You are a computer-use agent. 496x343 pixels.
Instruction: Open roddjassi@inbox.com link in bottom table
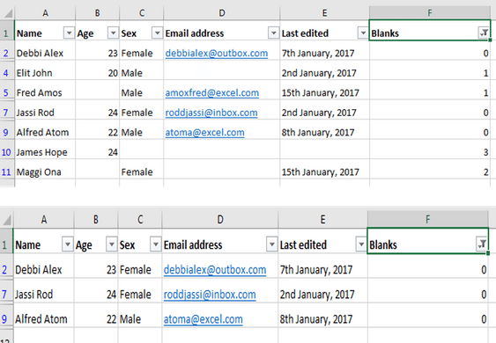pos(210,295)
